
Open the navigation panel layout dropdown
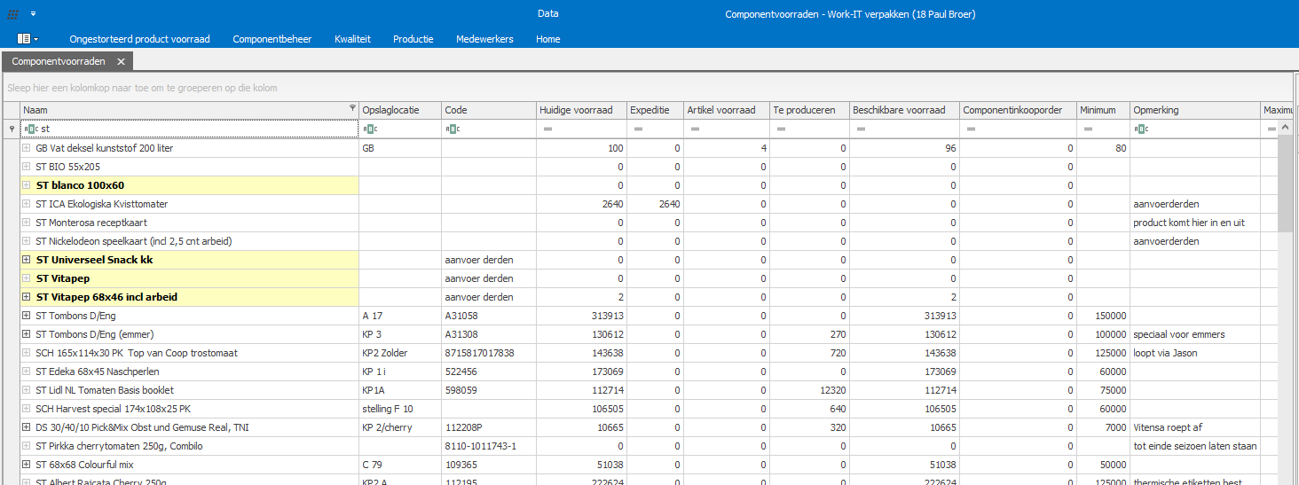pos(28,39)
